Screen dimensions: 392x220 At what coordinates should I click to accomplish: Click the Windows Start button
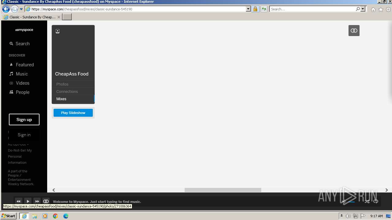tap(9, 216)
